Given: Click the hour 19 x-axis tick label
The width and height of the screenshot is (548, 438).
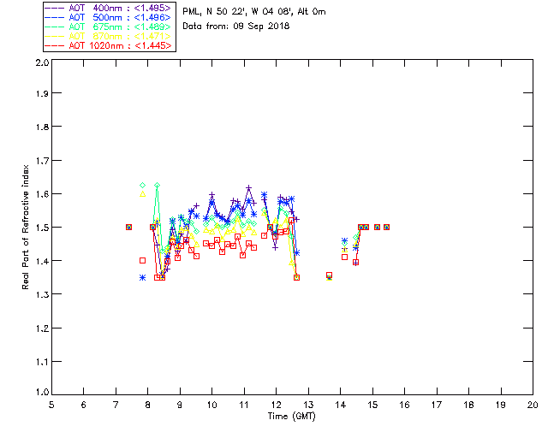Looking at the screenshot, I should [501, 405].
